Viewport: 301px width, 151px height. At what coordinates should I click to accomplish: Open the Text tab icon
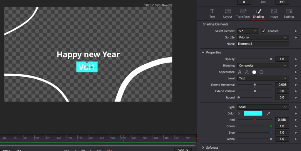point(212,11)
